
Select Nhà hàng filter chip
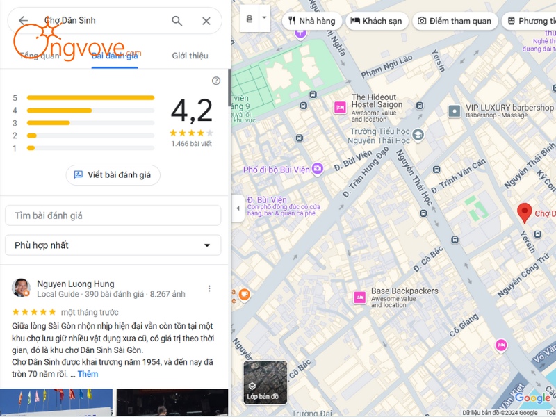point(311,21)
